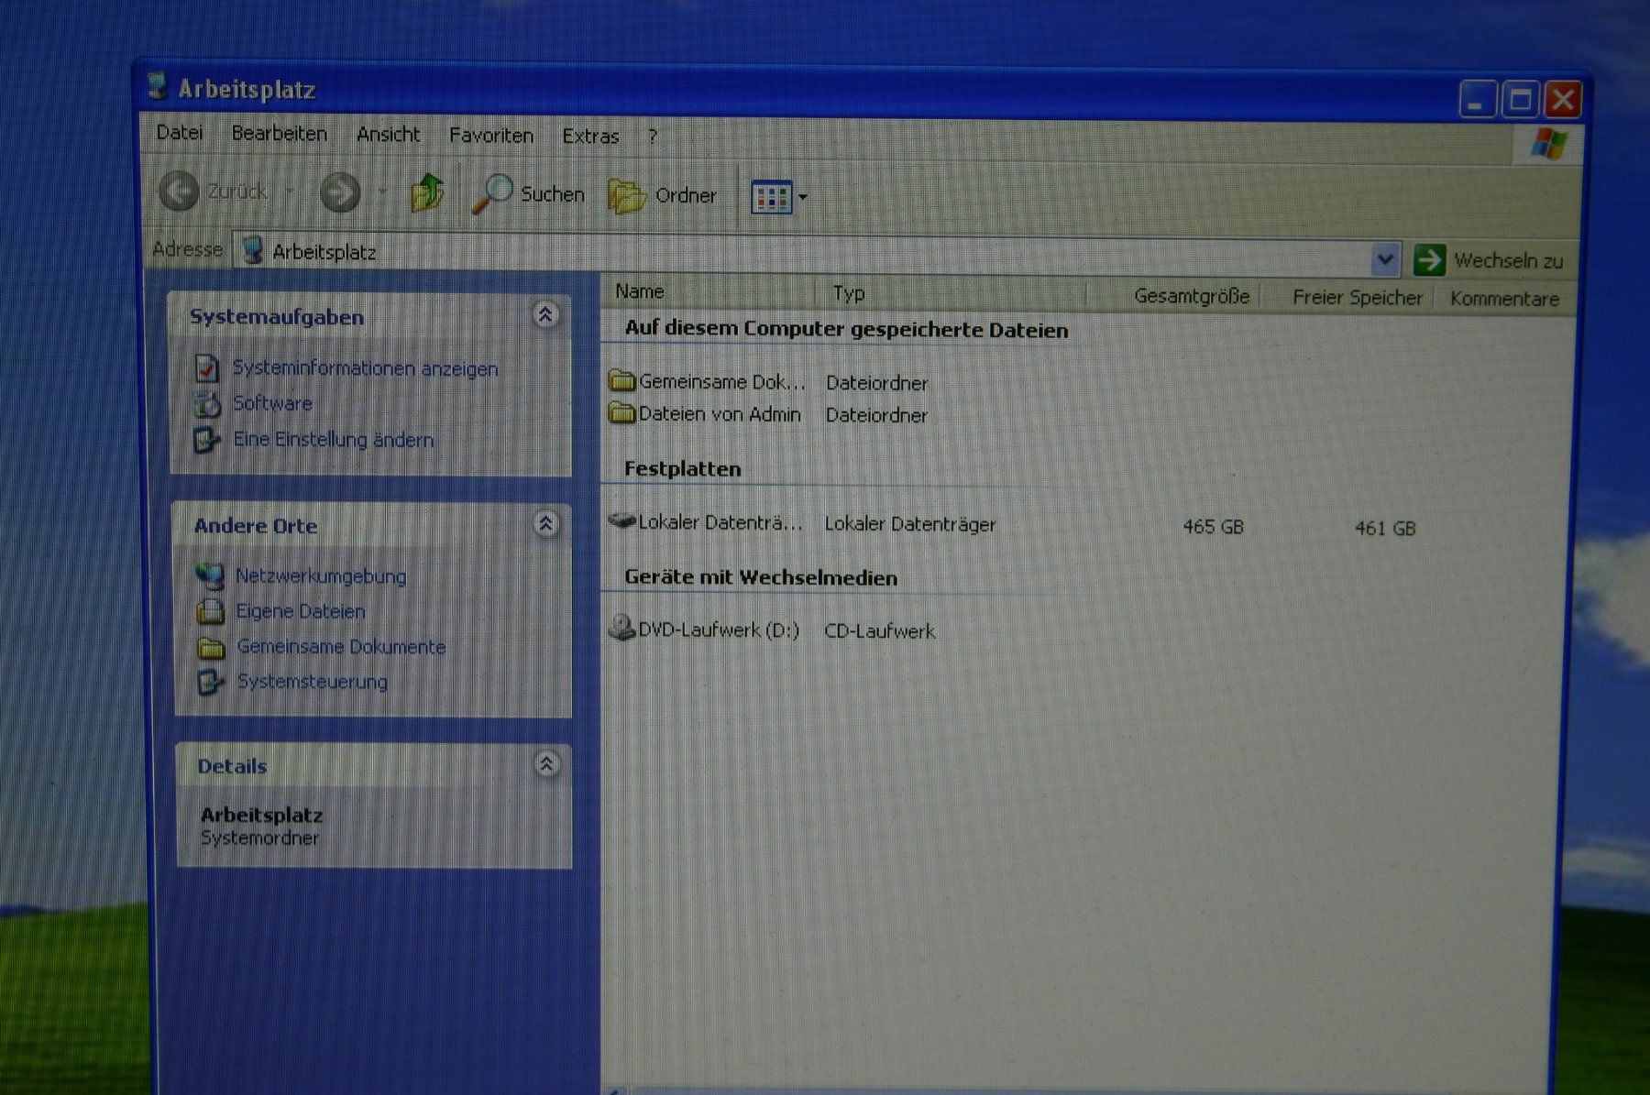Go up one folder level icon
The image size is (1650, 1095).
click(x=427, y=192)
